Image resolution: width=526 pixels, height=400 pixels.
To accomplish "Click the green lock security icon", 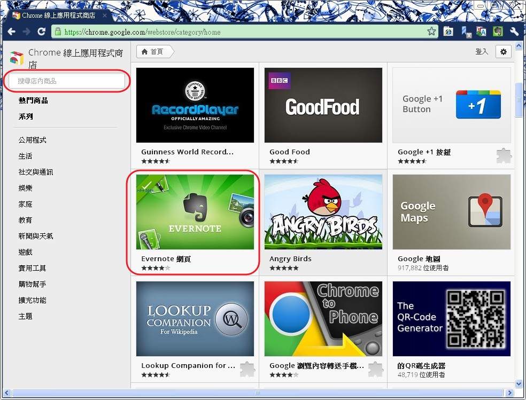I will (x=58, y=32).
